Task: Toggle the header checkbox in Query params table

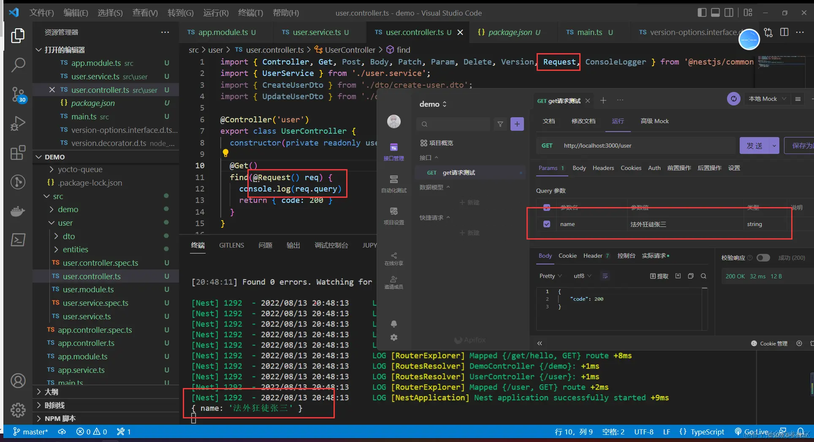Action: click(547, 208)
